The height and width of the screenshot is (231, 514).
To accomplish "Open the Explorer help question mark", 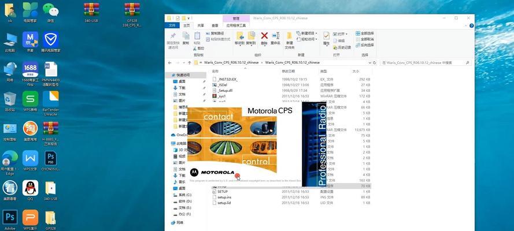I will [471, 25].
